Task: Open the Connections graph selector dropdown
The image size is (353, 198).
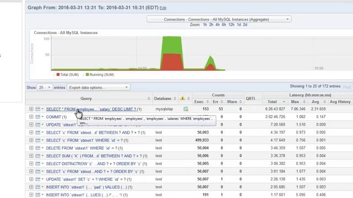Action: [x=219, y=19]
